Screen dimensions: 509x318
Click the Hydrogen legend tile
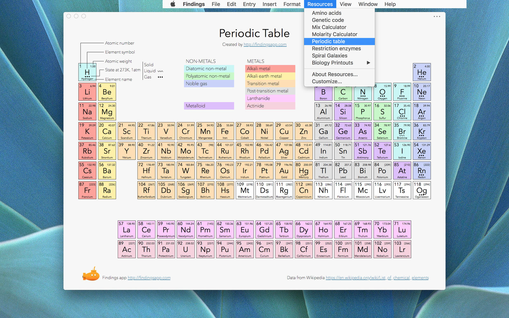(87, 72)
